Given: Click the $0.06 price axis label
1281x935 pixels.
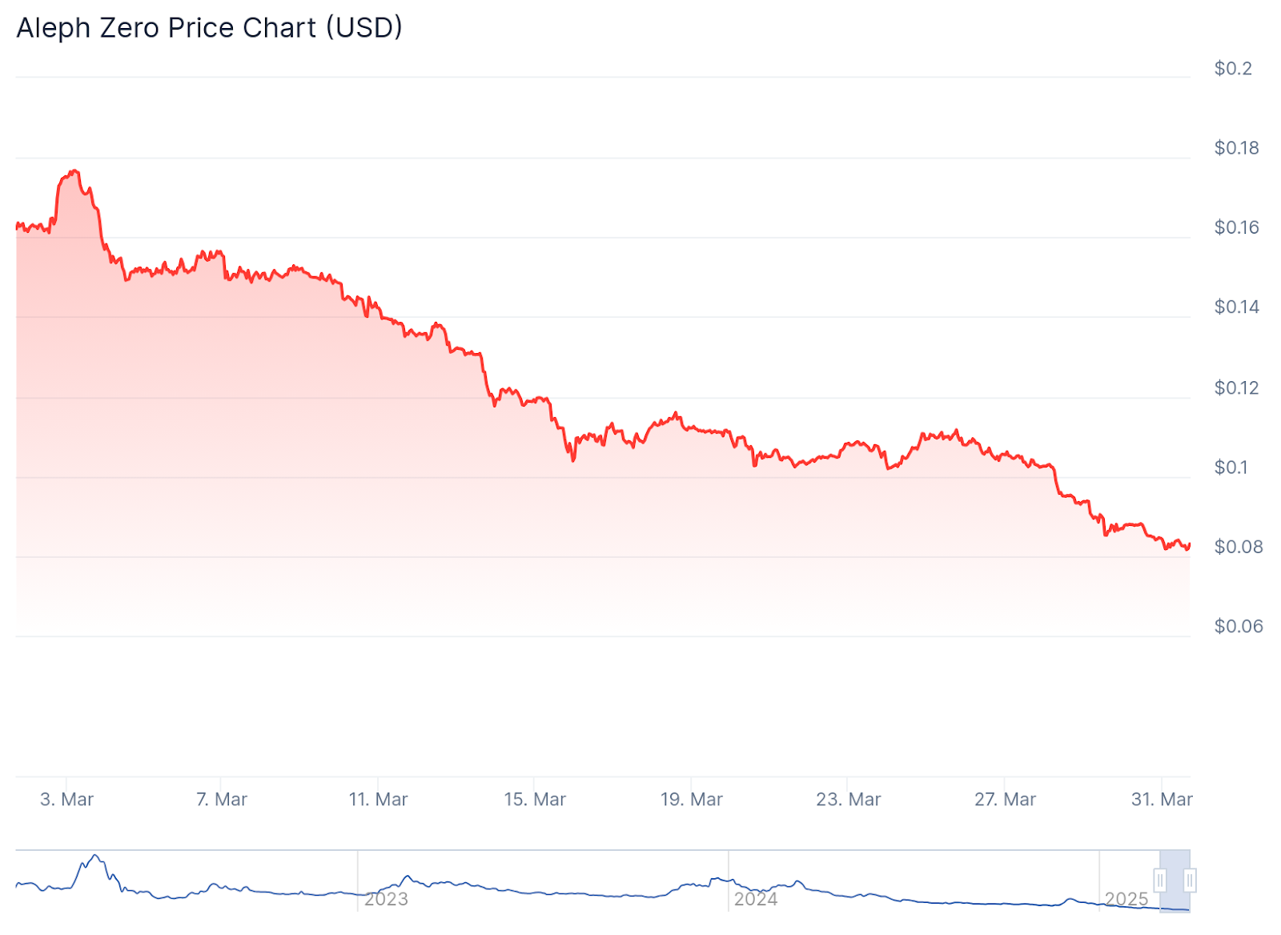Looking at the screenshot, I should 1238,627.
